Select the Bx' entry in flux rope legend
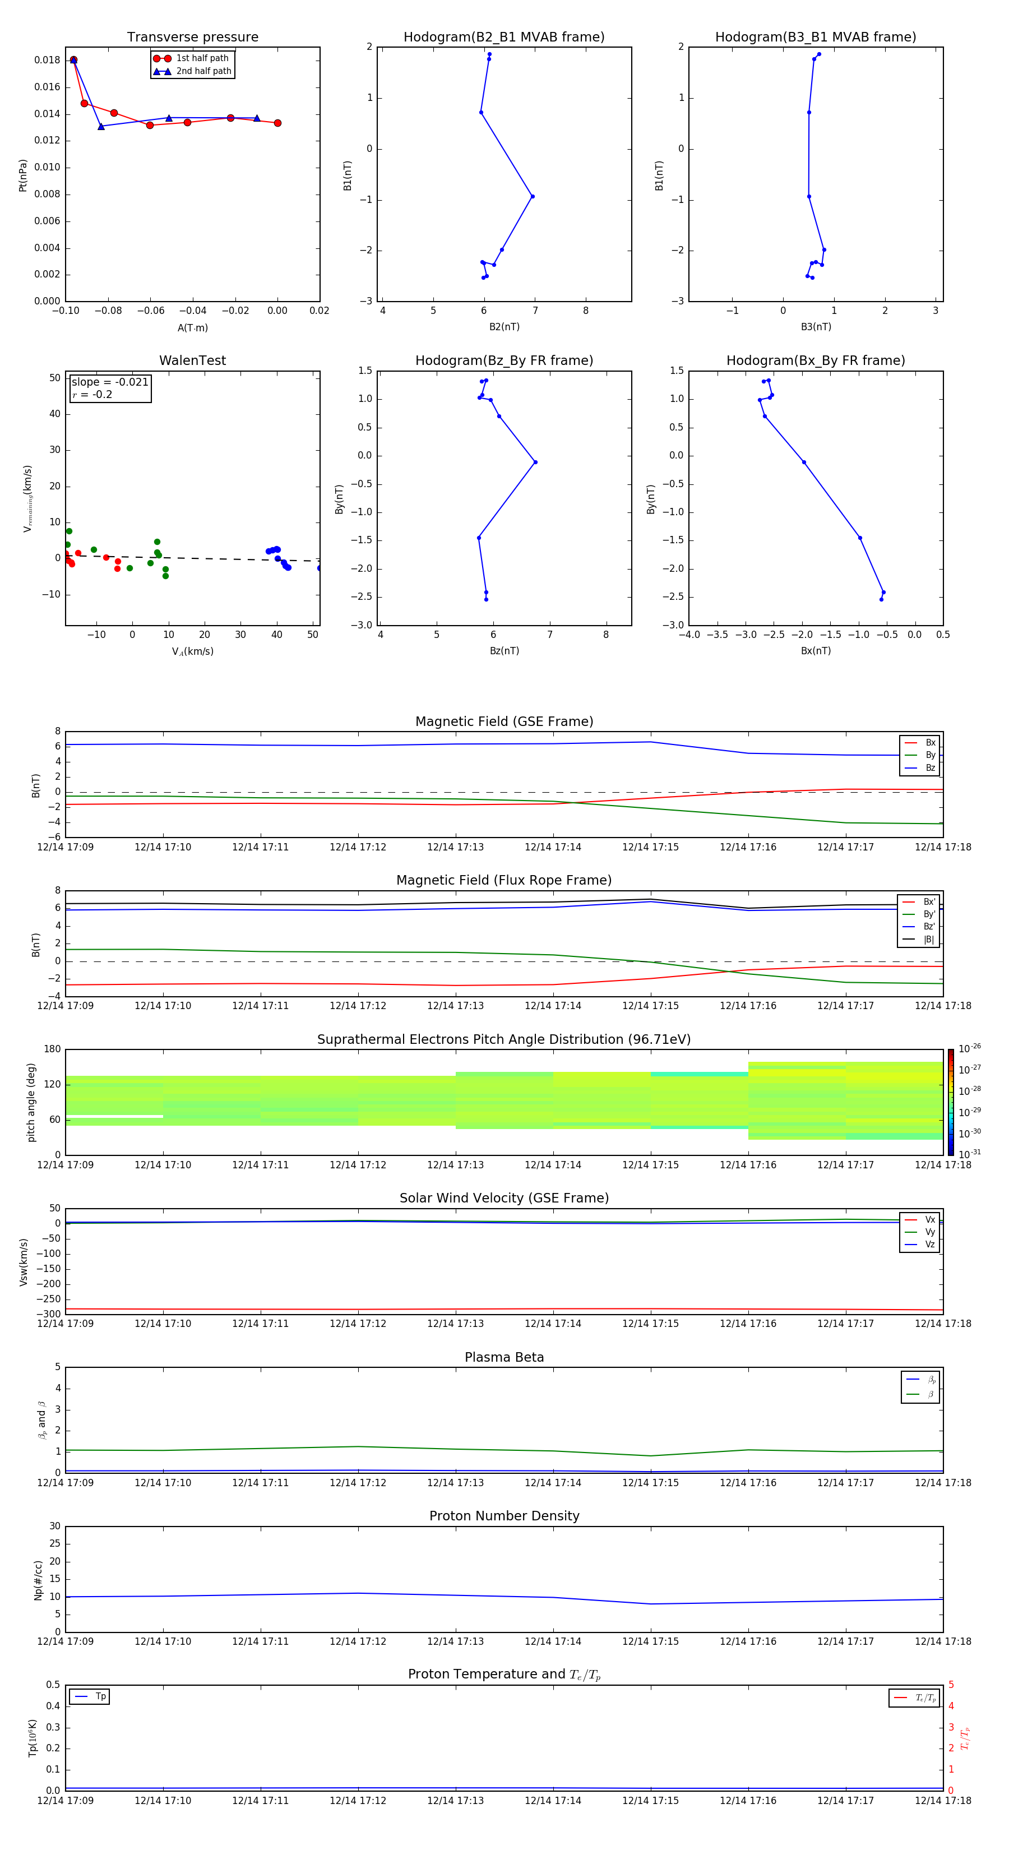Viewport: 1009px width, 1850px height. pos(919,902)
